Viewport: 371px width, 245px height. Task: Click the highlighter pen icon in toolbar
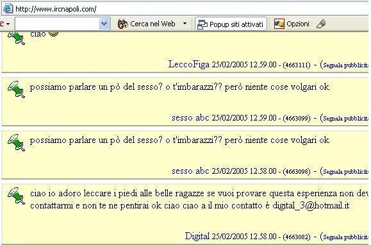click(321, 24)
